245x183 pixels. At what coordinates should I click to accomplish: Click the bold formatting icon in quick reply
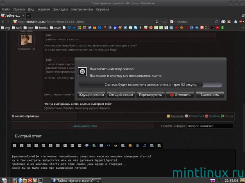pyautogui.click(x=14, y=146)
